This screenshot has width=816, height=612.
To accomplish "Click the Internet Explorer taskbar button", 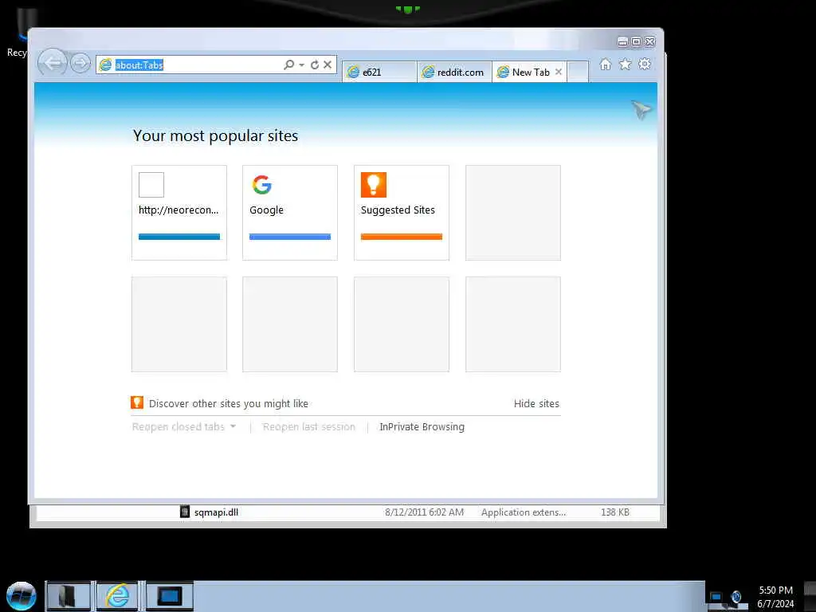I will point(118,596).
